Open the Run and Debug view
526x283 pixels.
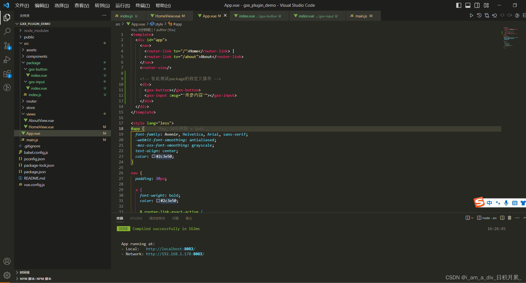7,60
